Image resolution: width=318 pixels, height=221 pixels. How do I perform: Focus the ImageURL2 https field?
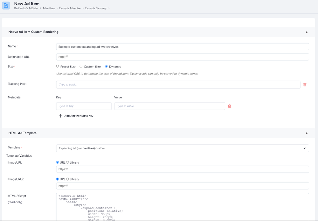click(x=183, y=186)
